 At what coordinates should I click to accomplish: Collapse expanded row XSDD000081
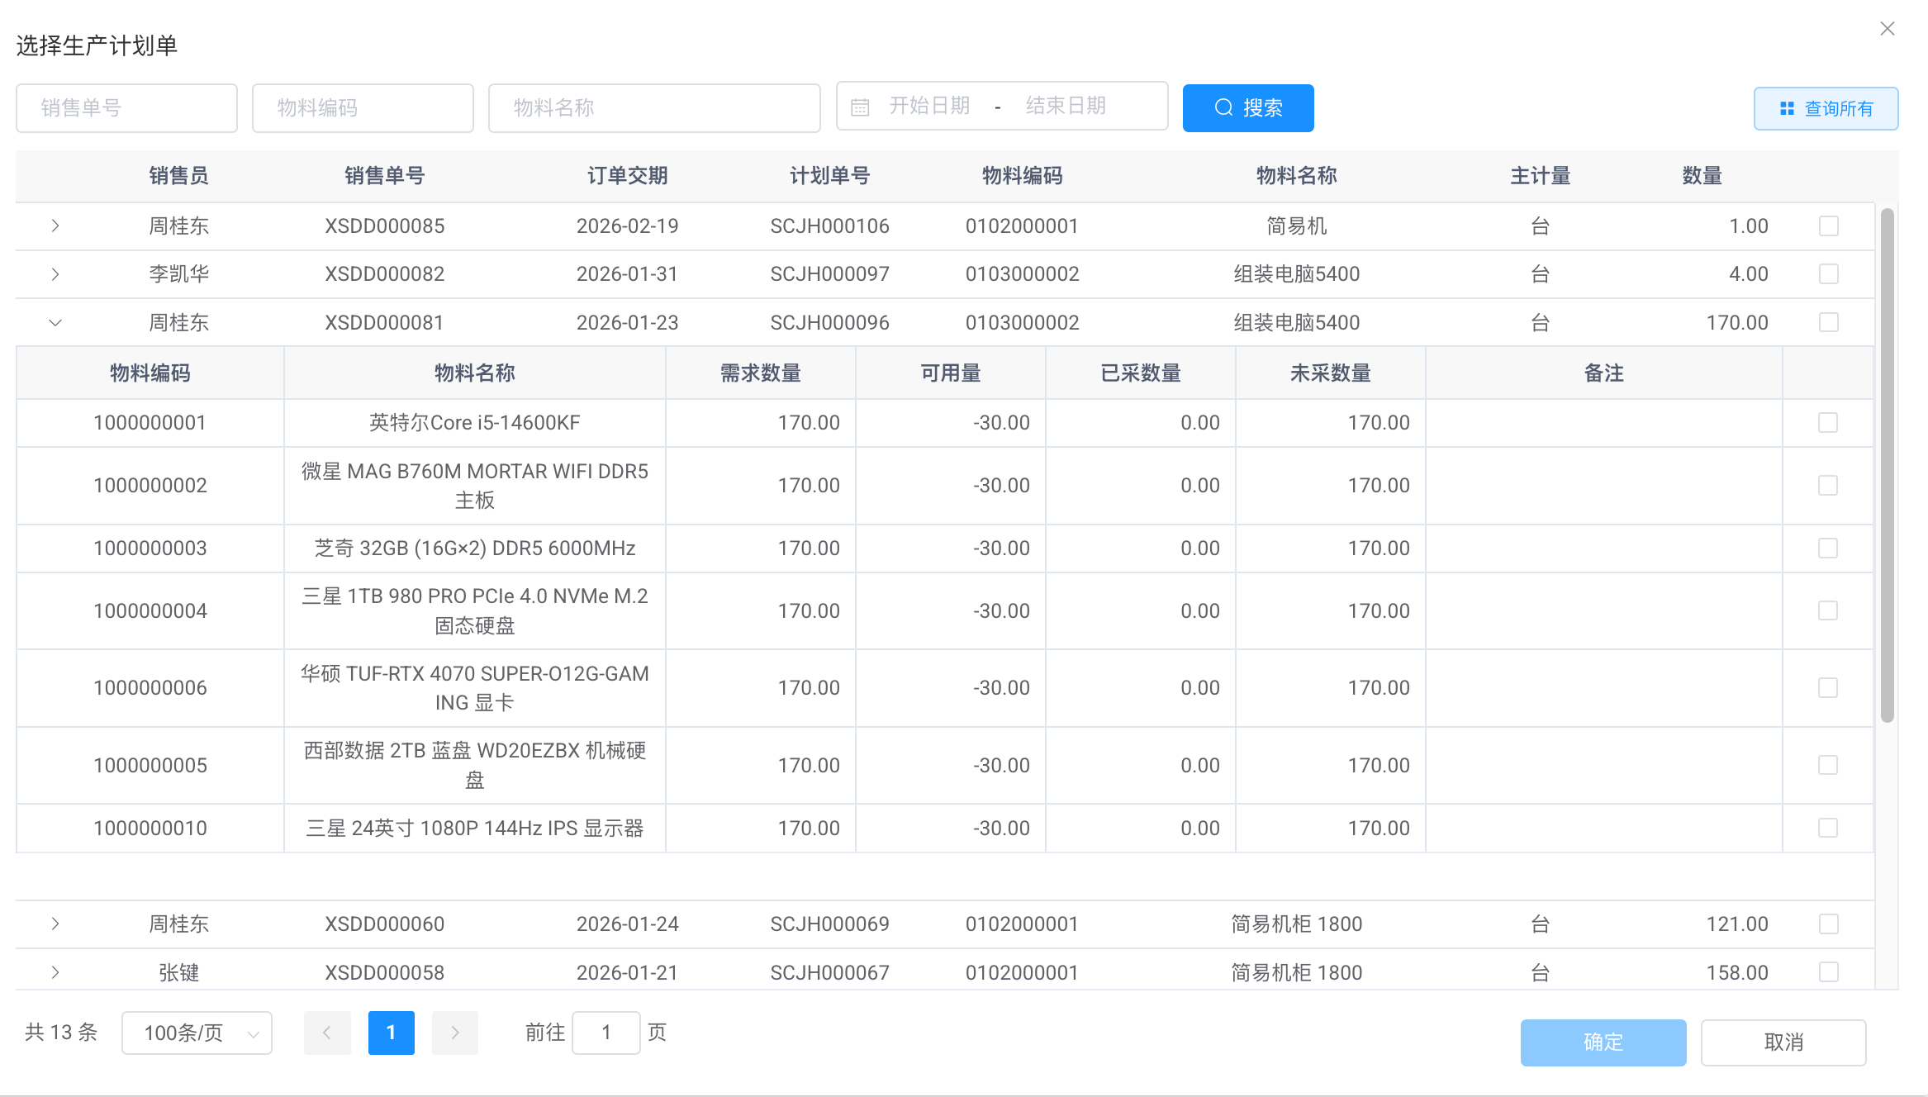pyautogui.click(x=55, y=323)
